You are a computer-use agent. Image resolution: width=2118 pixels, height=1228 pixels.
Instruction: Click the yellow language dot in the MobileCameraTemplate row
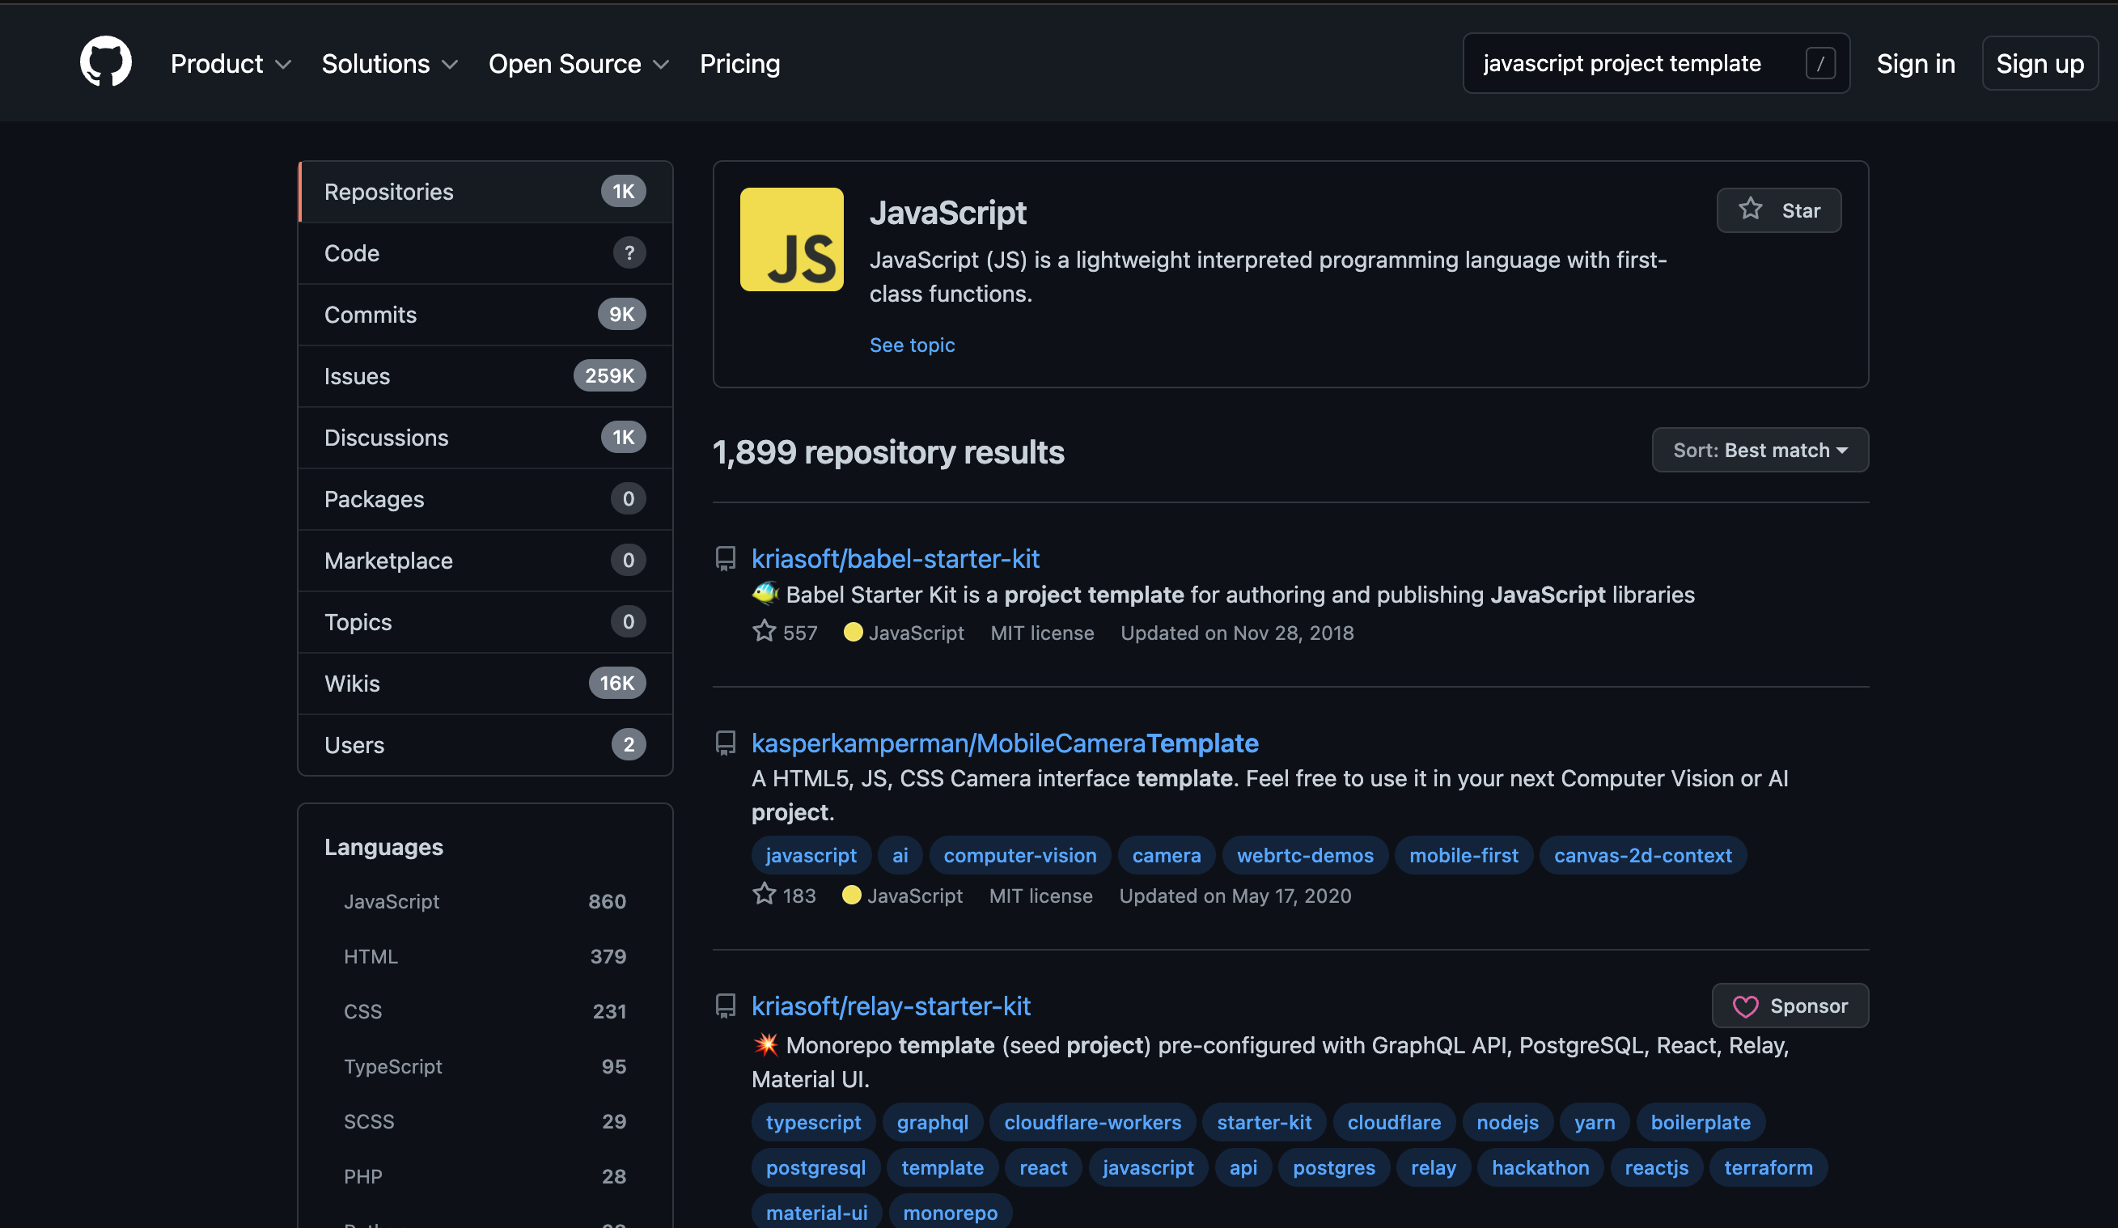(x=850, y=896)
